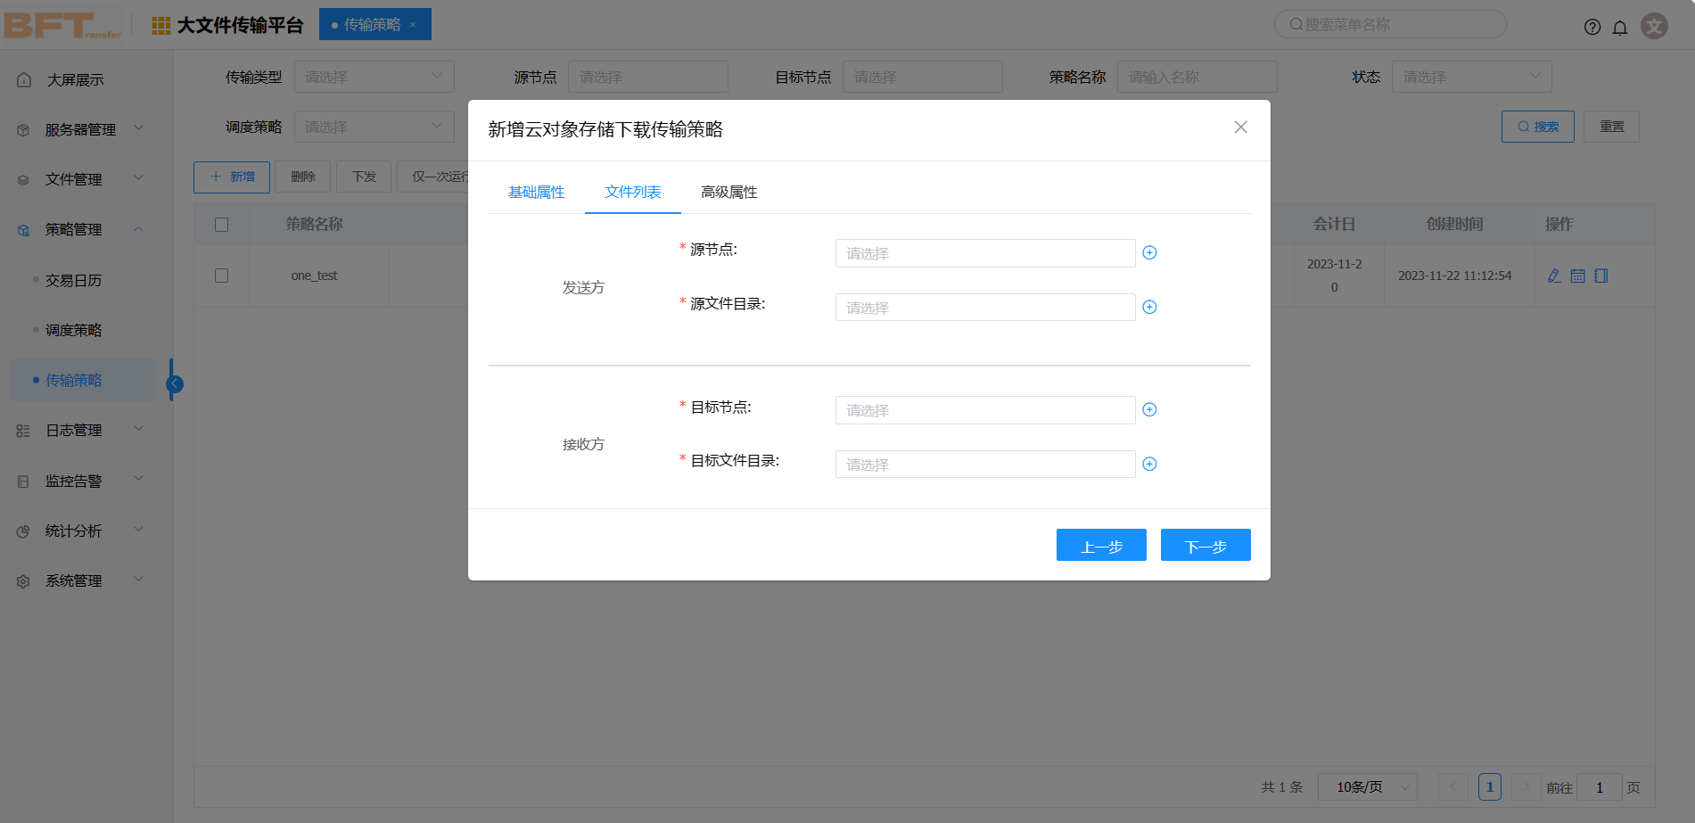The image size is (1695, 823).
Task: Collapse sidebar using the blue arrow handle
Action: pyautogui.click(x=175, y=384)
